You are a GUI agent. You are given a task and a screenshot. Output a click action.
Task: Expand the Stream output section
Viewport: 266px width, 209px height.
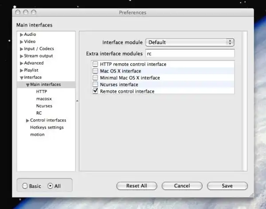click(x=21, y=56)
